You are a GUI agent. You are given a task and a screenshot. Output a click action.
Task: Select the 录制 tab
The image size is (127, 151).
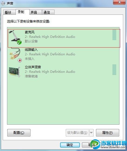click(23, 12)
